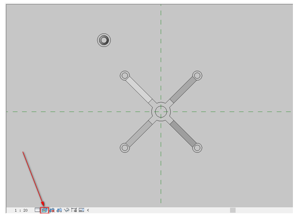Click the Reveal Constraints dimension-lock icon
This screenshot has height=220, width=299.
click(74, 210)
